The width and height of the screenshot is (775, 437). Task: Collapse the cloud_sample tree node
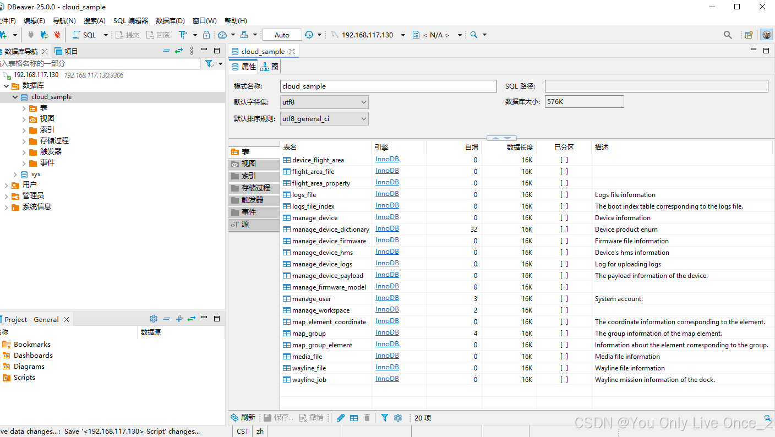(15, 97)
